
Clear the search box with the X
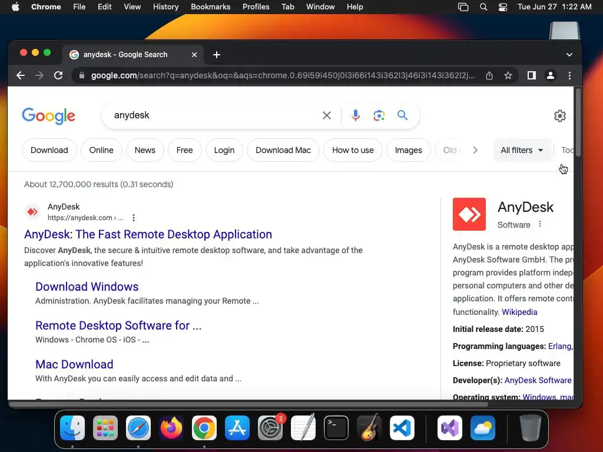pyautogui.click(x=326, y=115)
